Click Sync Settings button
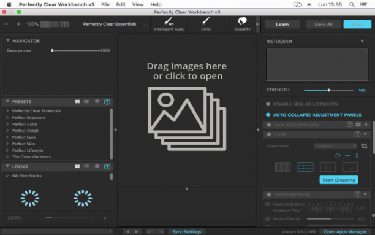Screen dimensions: 375x235 187,232
